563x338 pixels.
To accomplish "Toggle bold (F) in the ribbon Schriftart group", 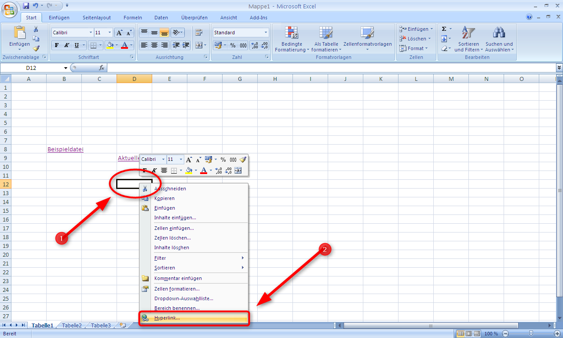I will [57, 45].
